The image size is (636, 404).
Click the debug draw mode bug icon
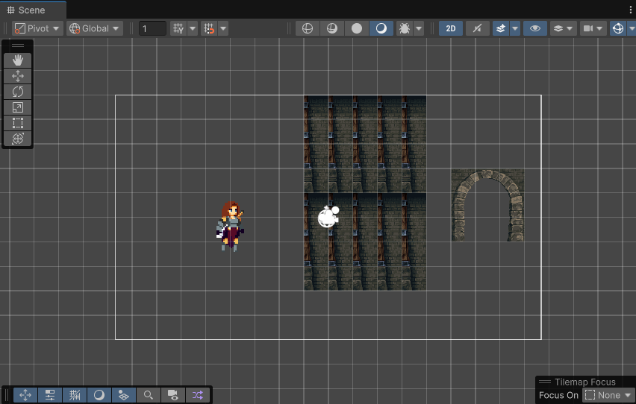(x=405, y=28)
